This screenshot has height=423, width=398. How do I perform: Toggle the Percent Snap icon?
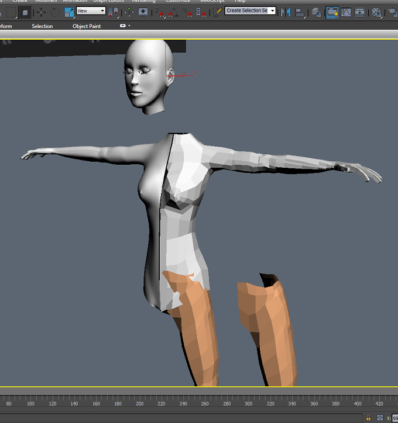[x=187, y=12]
